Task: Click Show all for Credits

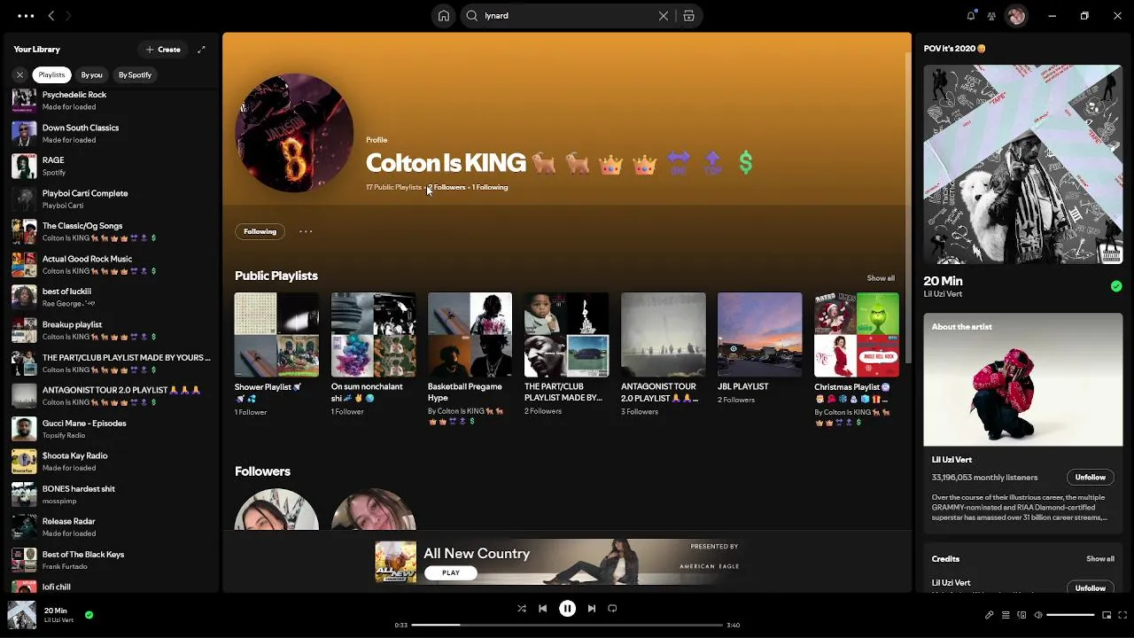Action: tap(1100, 559)
